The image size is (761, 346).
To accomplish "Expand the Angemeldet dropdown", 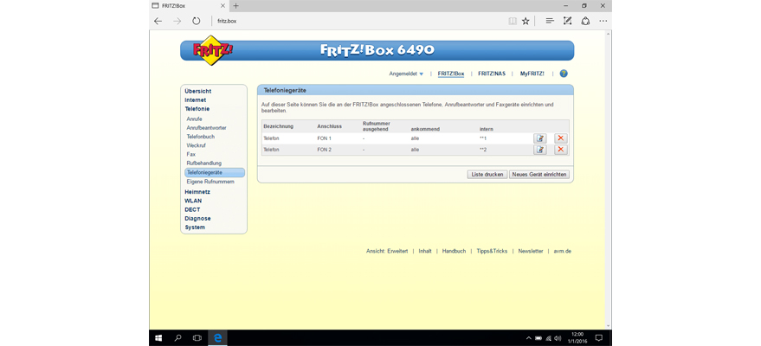I will [x=406, y=74].
